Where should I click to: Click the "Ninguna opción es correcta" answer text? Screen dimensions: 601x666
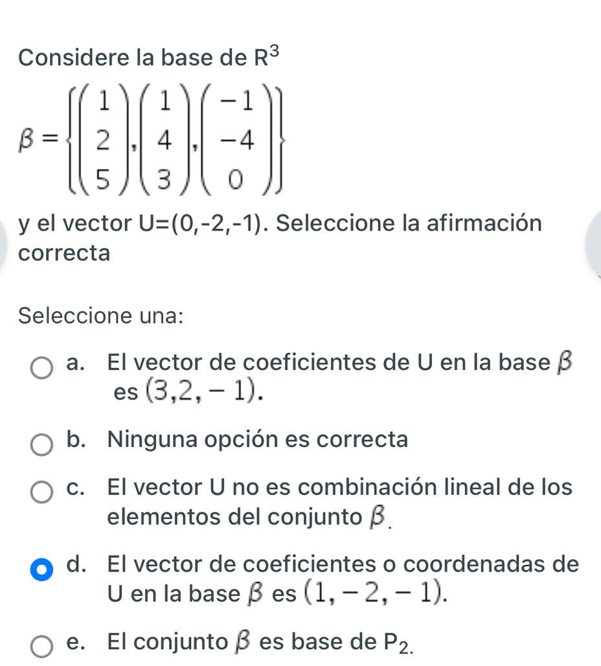tap(258, 440)
